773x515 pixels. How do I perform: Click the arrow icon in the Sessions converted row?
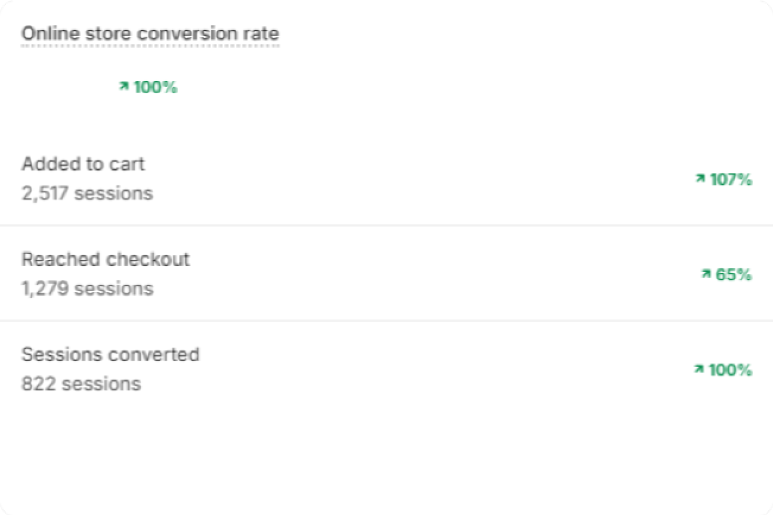(699, 370)
